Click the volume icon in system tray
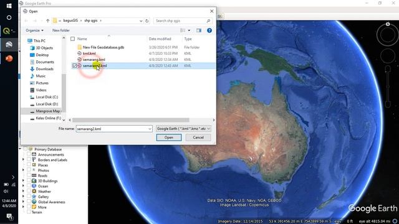This screenshot has width=399, height=224. (6, 191)
